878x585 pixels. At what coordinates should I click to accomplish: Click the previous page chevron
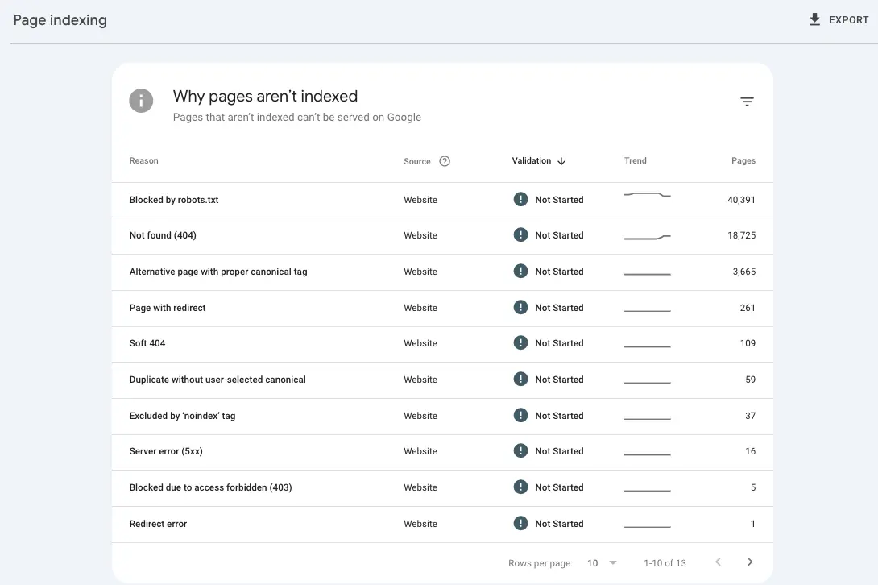tap(718, 562)
